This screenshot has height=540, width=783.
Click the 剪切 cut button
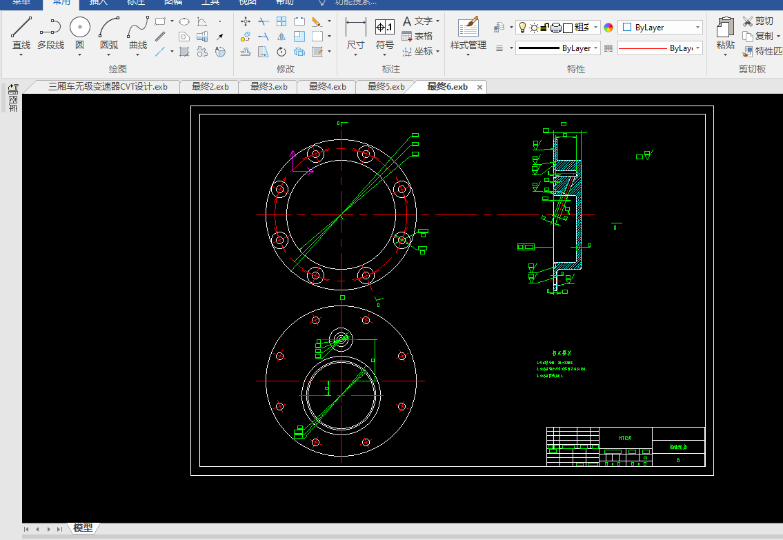758,21
